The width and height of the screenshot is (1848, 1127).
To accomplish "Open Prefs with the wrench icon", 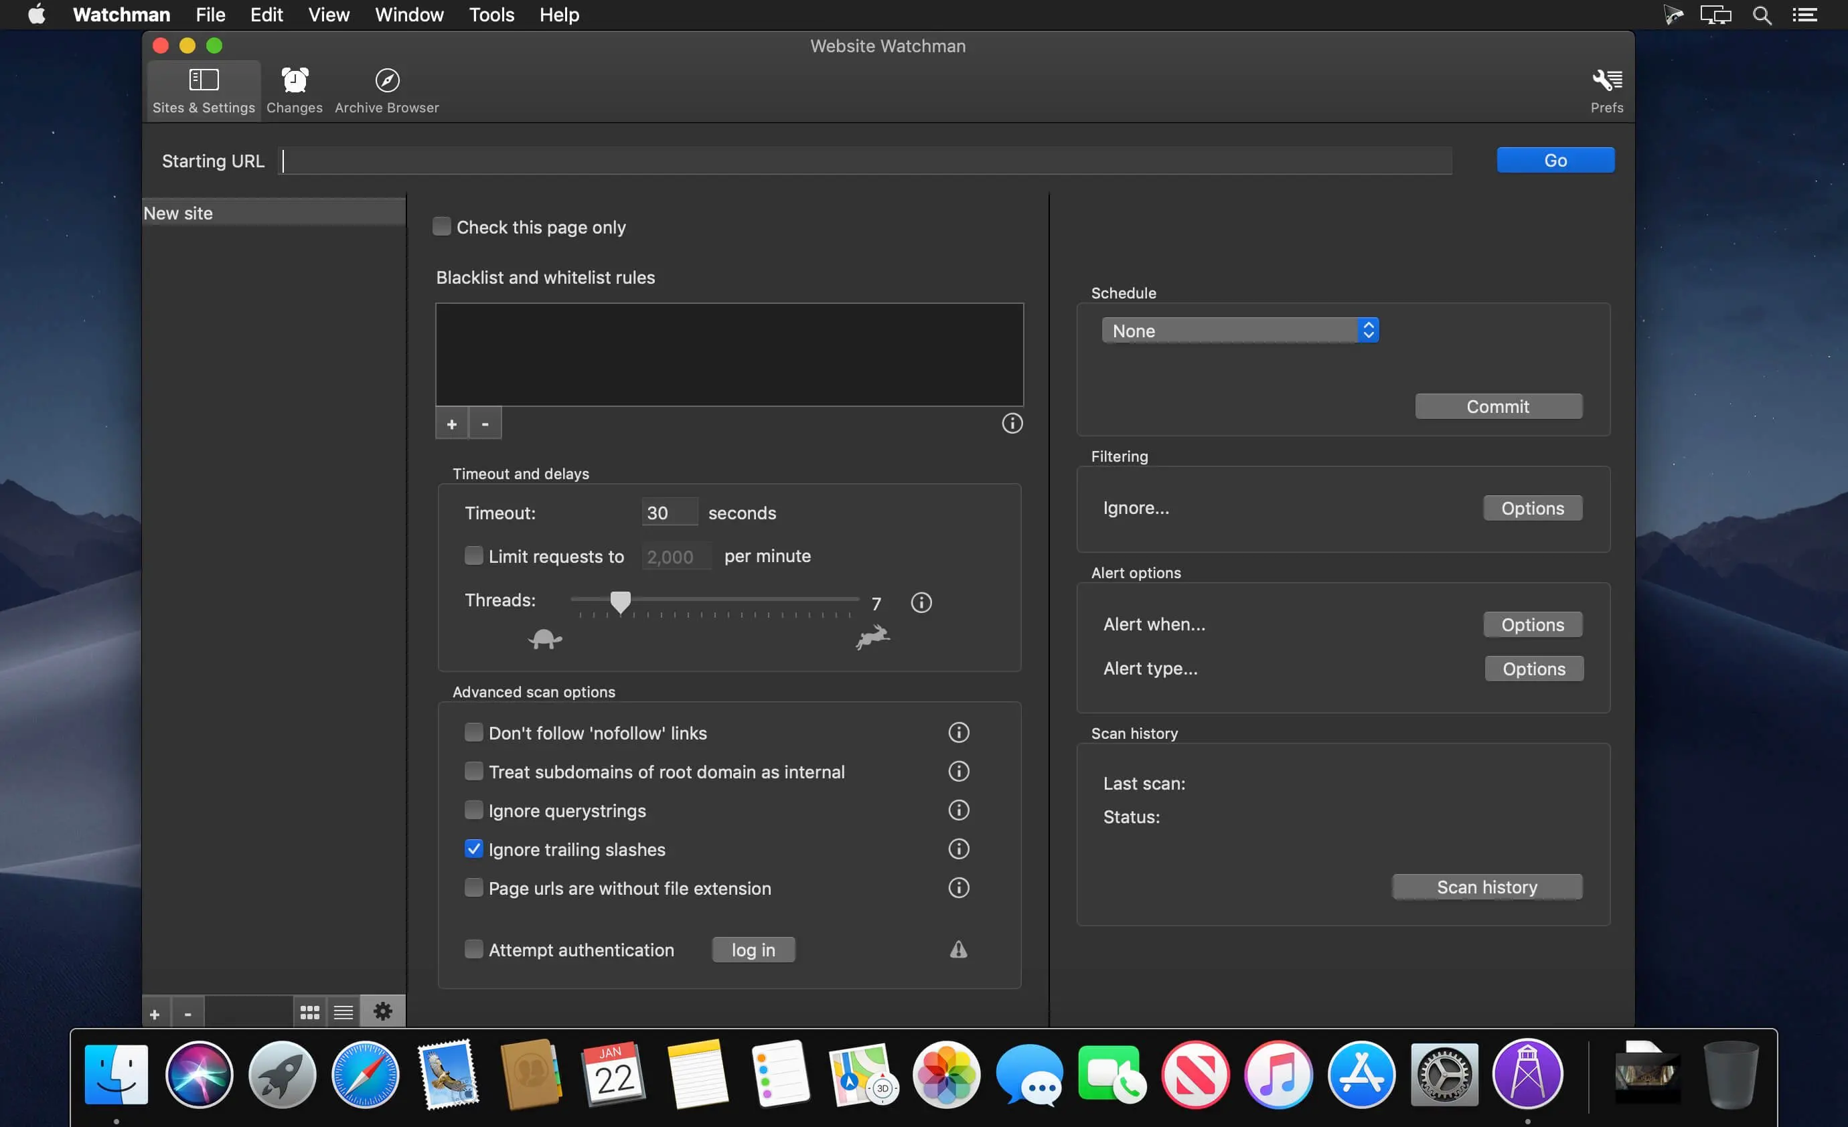I will (x=1606, y=89).
